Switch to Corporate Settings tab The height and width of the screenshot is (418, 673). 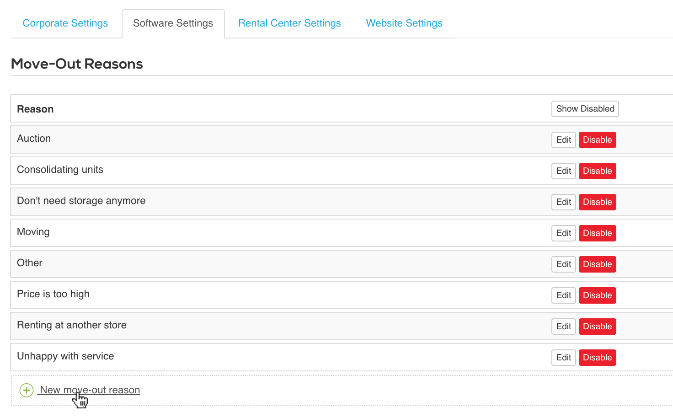click(x=65, y=23)
